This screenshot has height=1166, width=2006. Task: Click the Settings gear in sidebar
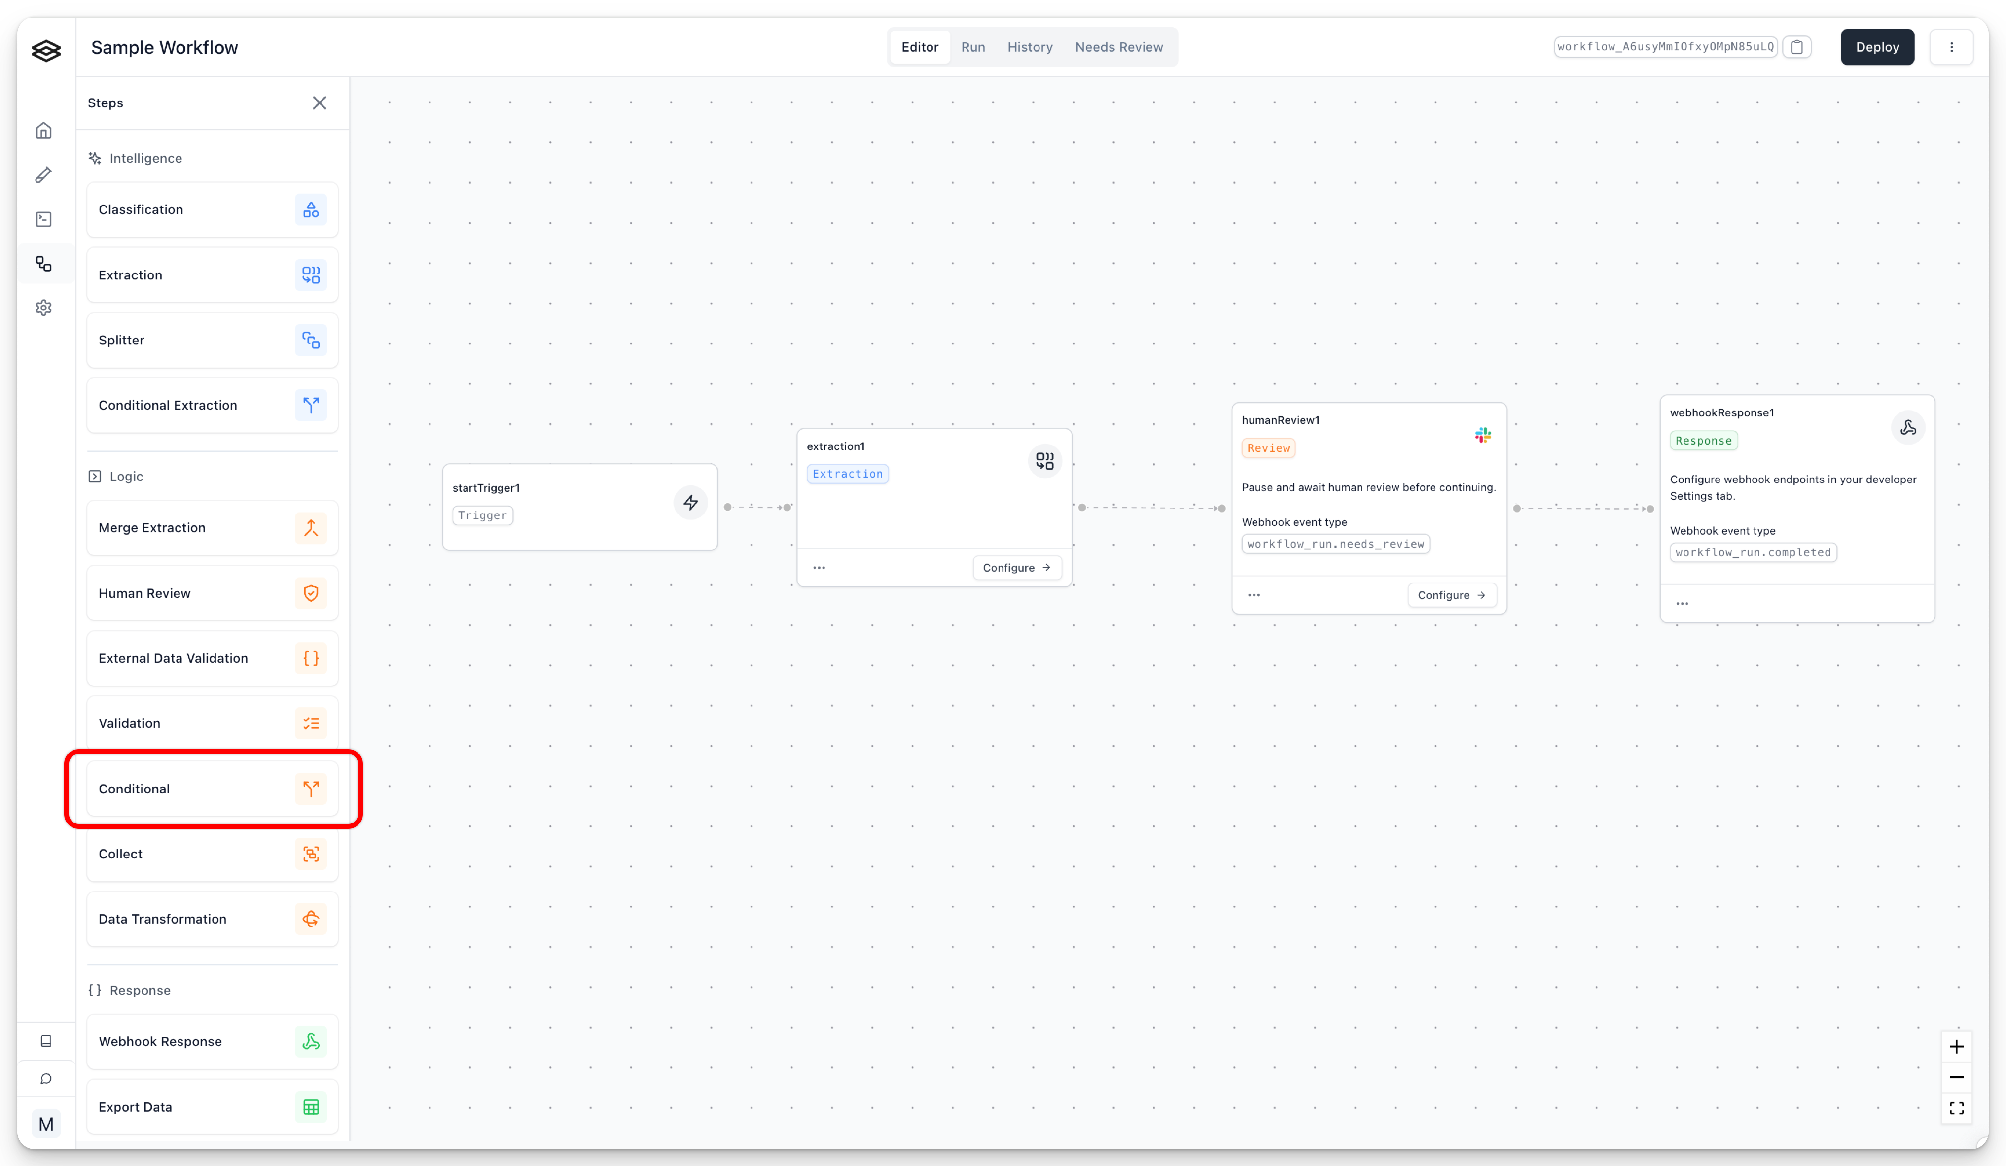tap(44, 308)
